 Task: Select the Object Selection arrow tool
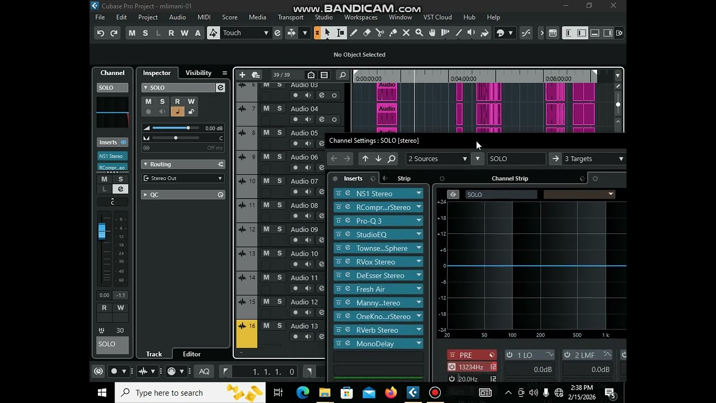click(328, 33)
